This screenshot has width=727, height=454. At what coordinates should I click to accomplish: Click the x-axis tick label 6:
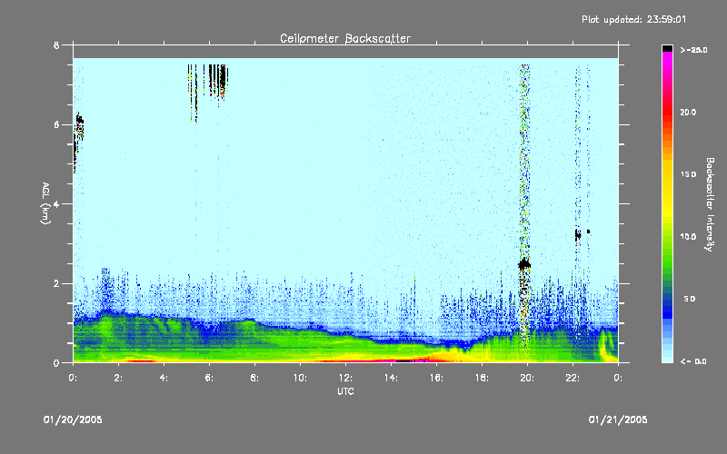[x=209, y=378]
